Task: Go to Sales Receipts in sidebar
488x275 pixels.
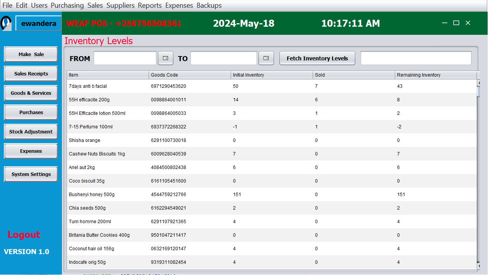Action: click(x=31, y=74)
